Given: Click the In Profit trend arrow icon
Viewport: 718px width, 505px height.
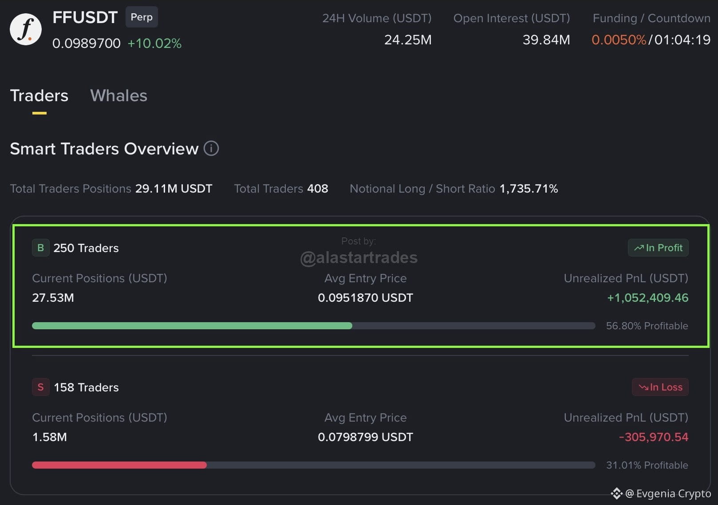Looking at the screenshot, I should [639, 248].
